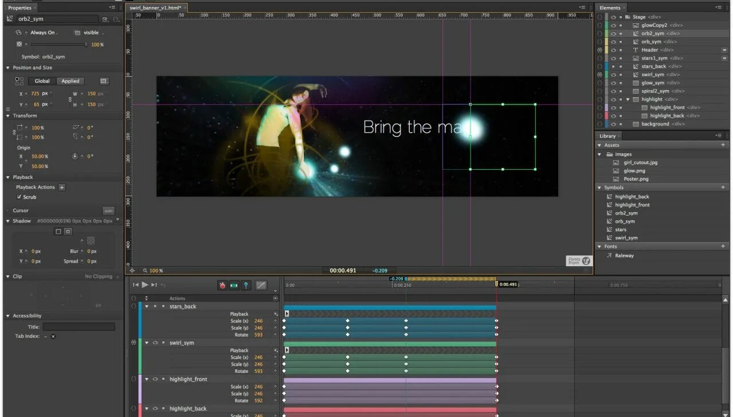Select the Library panel tab
733x417 pixels.
pos(607,136)
